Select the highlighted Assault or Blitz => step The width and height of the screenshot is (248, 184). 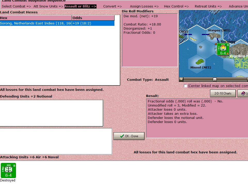pos(80,6)
